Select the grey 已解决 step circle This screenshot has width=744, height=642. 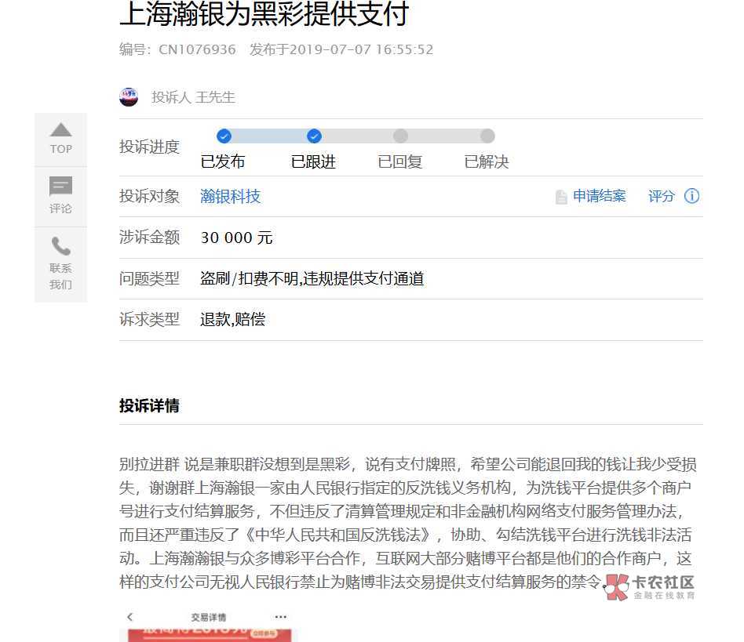click(x=487, y=136)
